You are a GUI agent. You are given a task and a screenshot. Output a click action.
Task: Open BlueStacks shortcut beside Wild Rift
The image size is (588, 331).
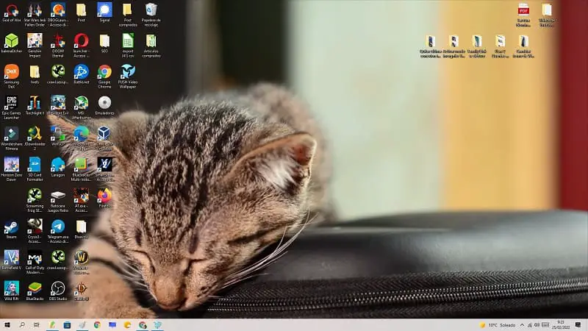point(35,291)
